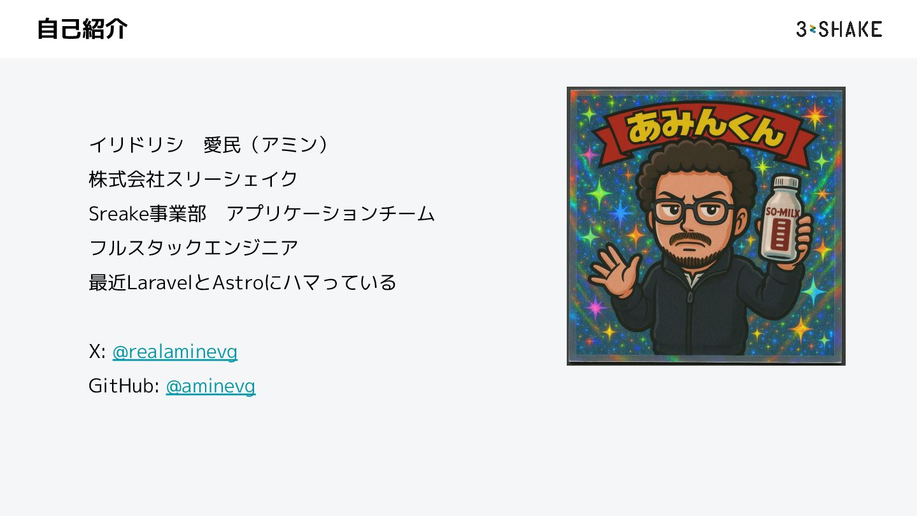Click the company text 株式会社スリーシェイク

coord(193,180)
